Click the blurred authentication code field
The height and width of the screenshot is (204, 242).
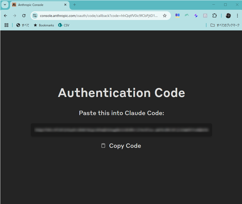coord(121,130)
